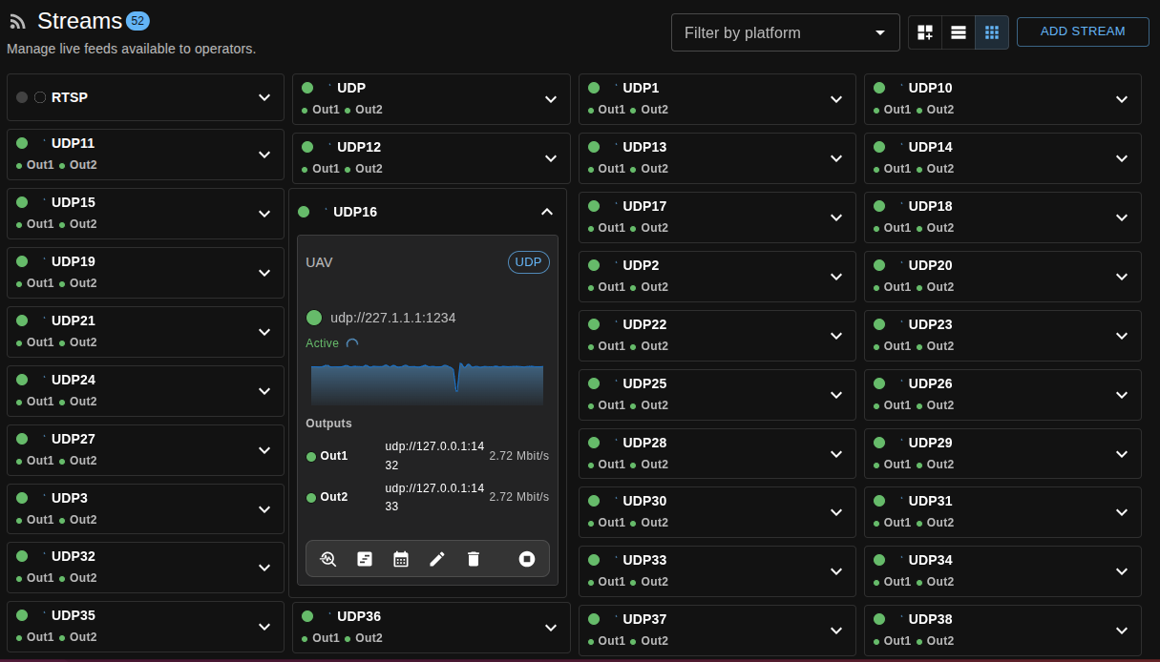Select the compact grid view toggle

click(x=992, y=32)
